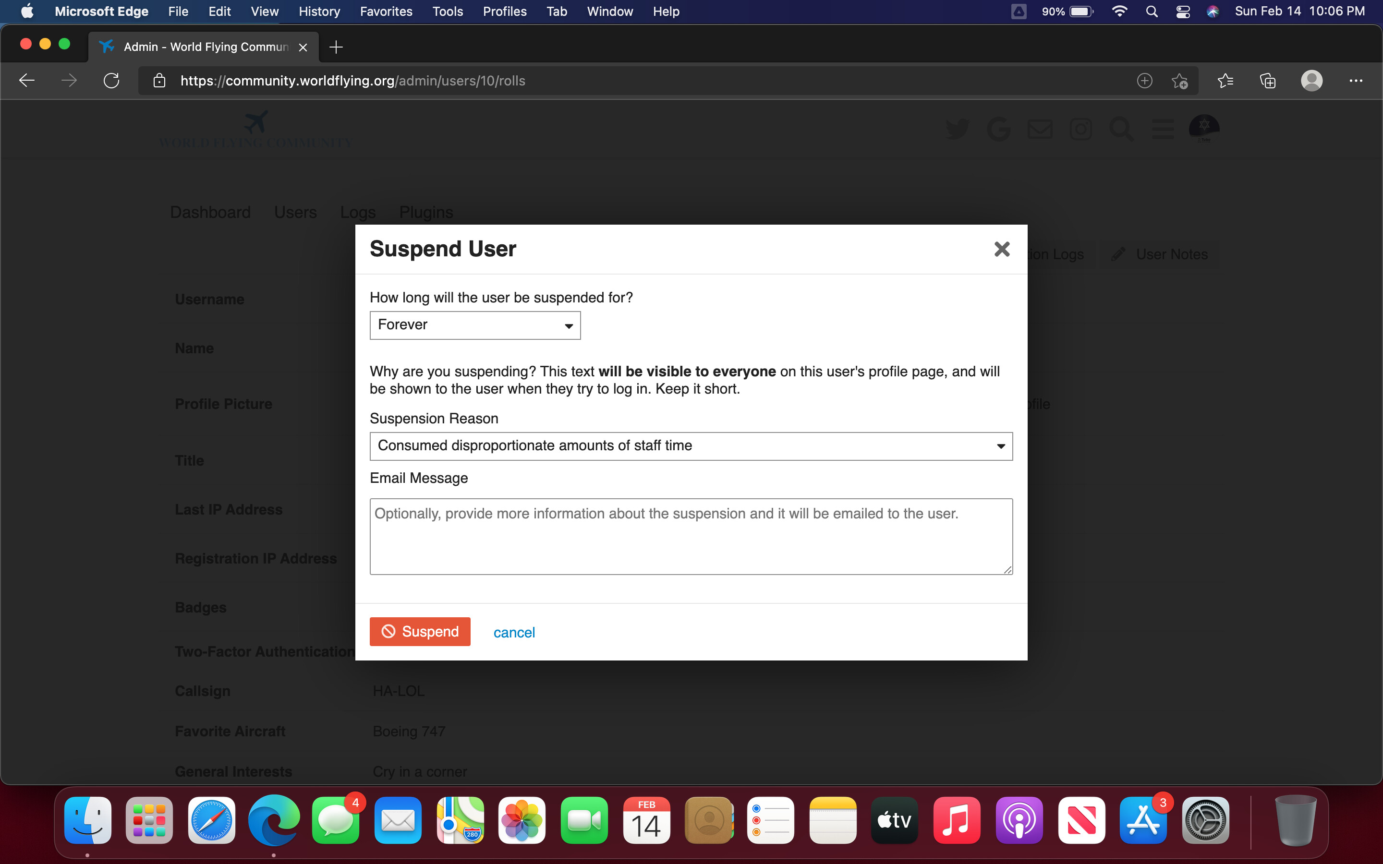Select the Admin - World Flying Community tab
The width and height of the screenshot is (1383, 864).
pos(203,47)
